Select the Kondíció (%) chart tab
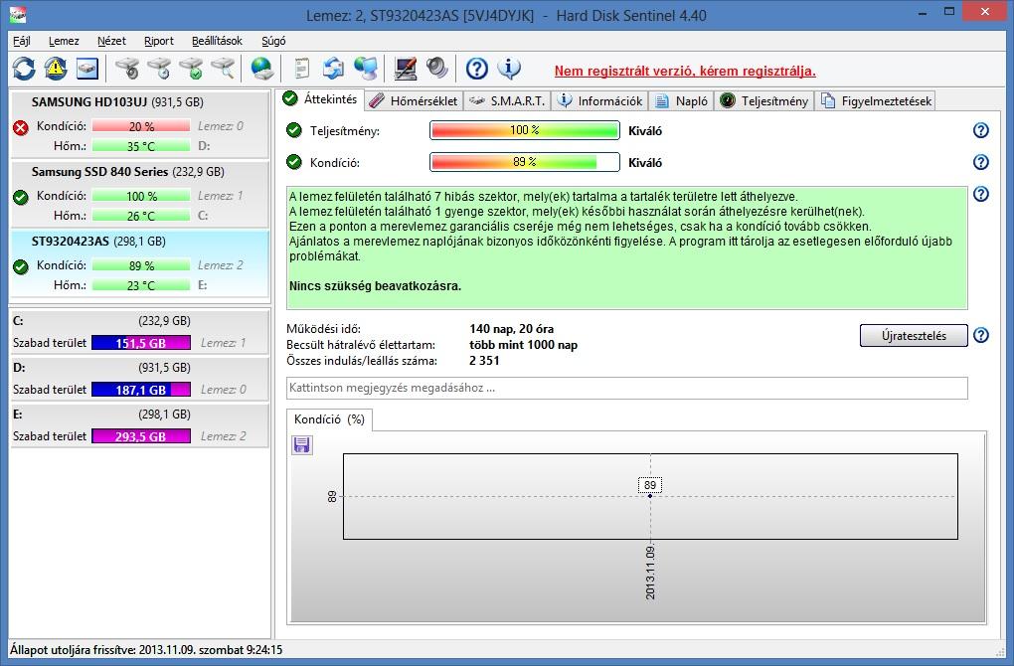This screenshot has height=666, width=1014. pyautogui.click(x=329, y=419)
